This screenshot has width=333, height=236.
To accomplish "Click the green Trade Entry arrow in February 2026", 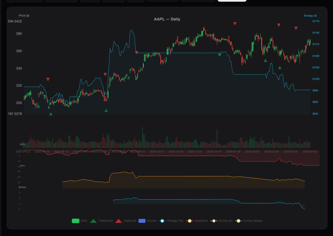I will [265, 60].
